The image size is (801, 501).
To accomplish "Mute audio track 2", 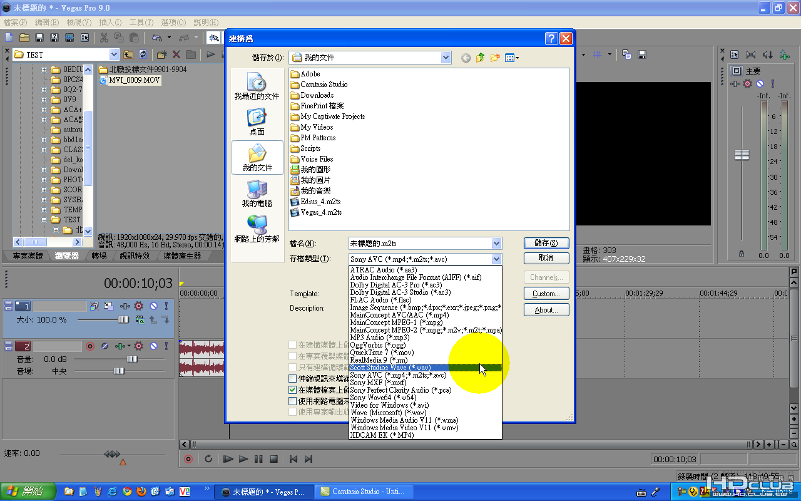I will pos(154,346).
